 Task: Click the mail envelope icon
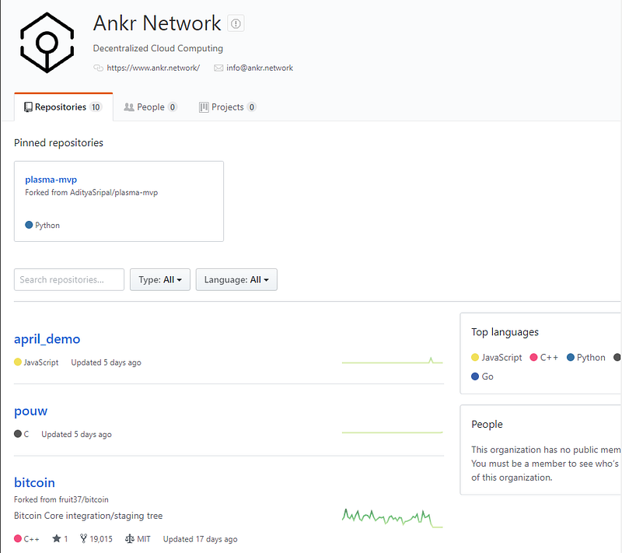pyautogui.click(x=218, y=68)
